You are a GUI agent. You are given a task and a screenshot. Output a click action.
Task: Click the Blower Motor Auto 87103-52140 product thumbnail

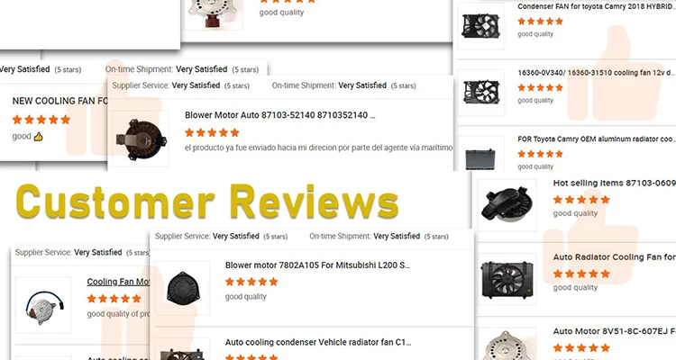141,139
